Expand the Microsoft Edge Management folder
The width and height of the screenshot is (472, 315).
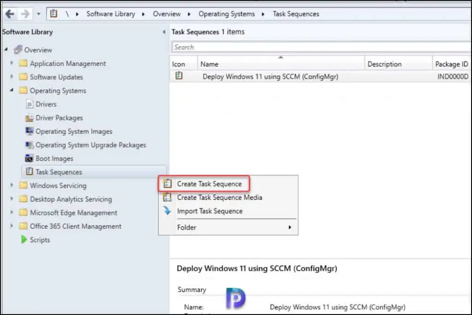point(12,212)
